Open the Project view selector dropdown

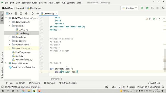[x=9, y=13]
